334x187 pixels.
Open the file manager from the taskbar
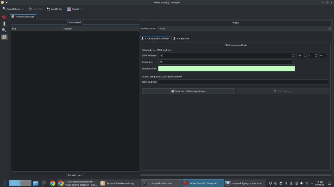(36, 183)
